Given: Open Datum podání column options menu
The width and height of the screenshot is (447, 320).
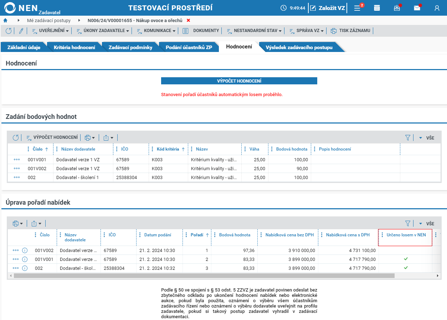Looking at the screenshot, I should coord(140,235).
